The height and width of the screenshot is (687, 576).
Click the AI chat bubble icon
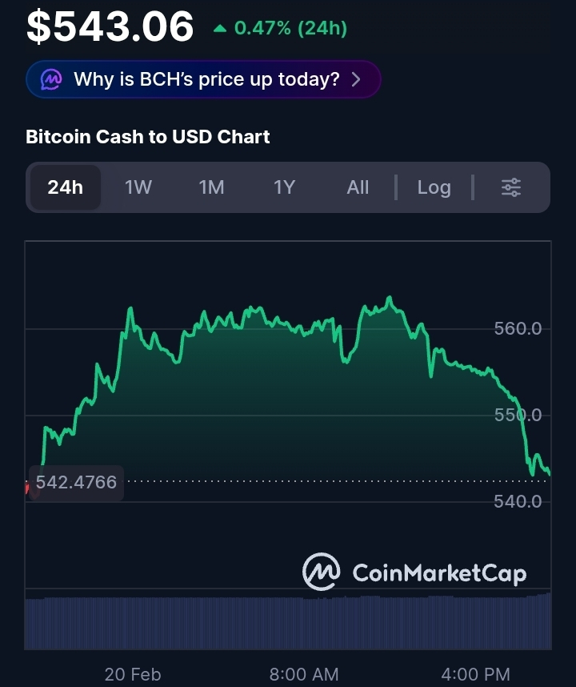tap(52, 79)
